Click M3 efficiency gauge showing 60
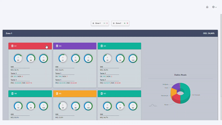Screen dimensions: 222x125 (120, 106)
